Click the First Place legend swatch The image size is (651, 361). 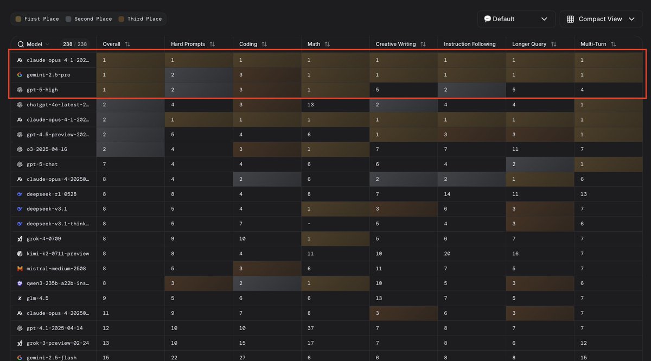tap(18, 19)
